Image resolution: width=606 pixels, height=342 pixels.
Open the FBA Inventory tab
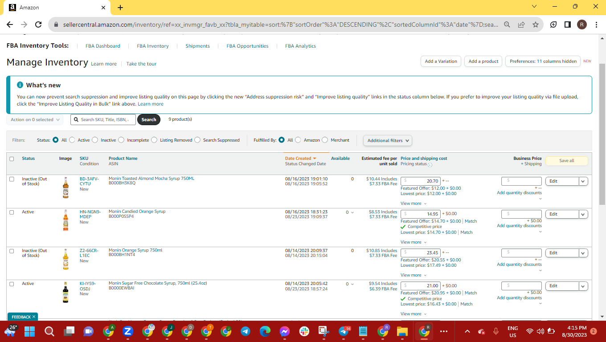click(153, 46)
